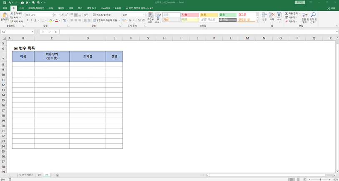Open the number format dropdown (일반)

tap(144, 15)
